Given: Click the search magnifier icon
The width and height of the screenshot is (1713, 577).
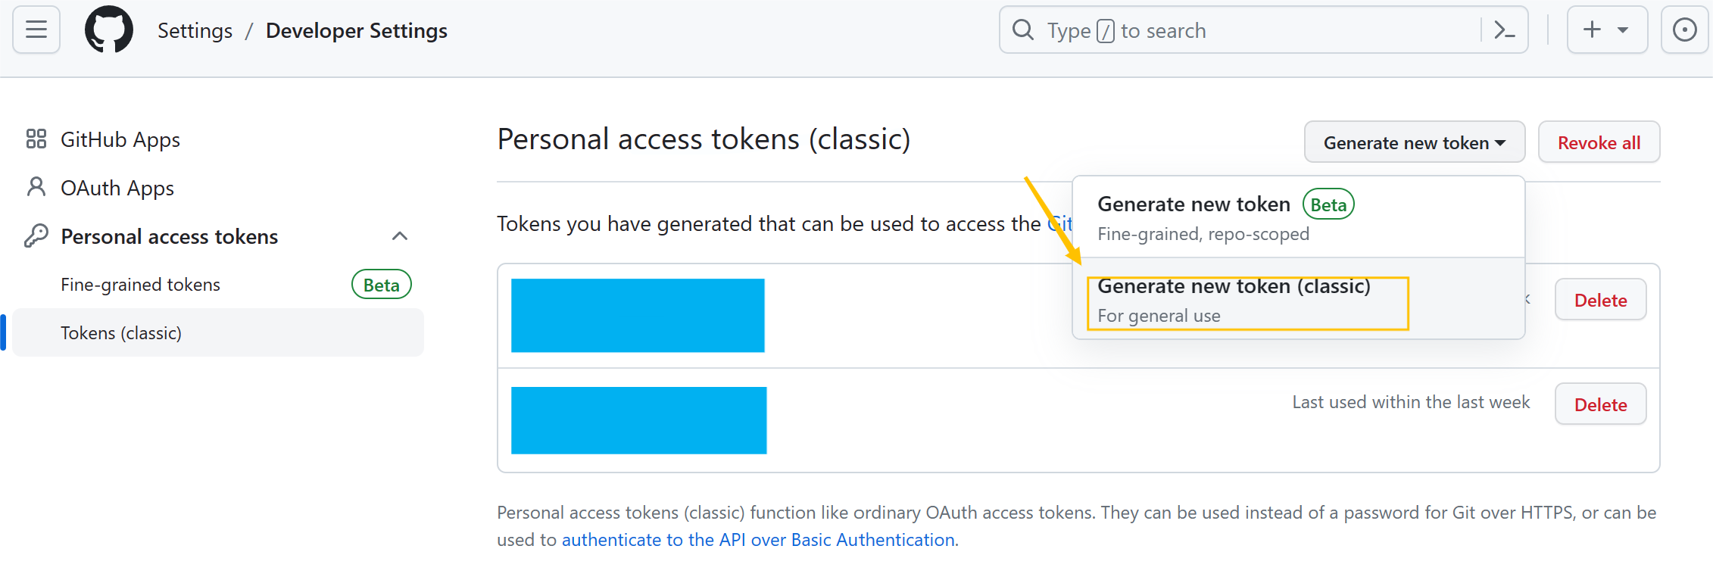Looking at the screenshot, I should [1023, 30].
